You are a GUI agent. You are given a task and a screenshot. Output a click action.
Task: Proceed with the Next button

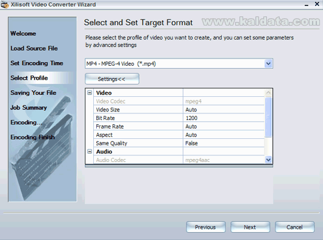pyautogui.click(x=250, y=227)
